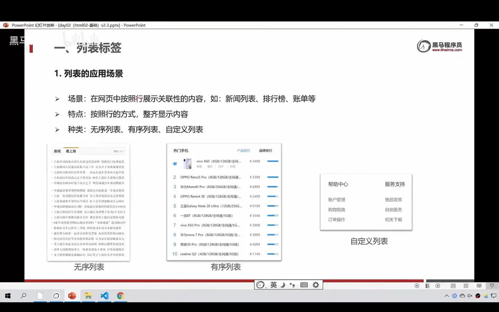Screen dimensions: 499x312
Task: Select the 新闻 tab in the news list
Action: (x=57, y=151)
